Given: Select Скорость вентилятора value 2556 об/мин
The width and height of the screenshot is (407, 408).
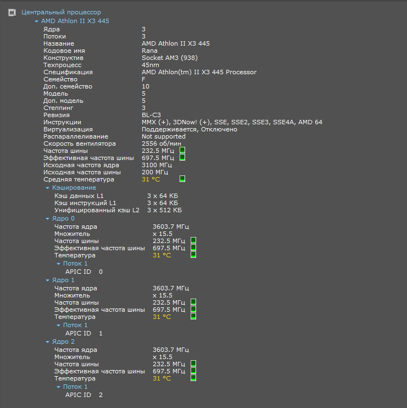Looking at the screenshot, I should pyautogui.click(x=161, y=144).
